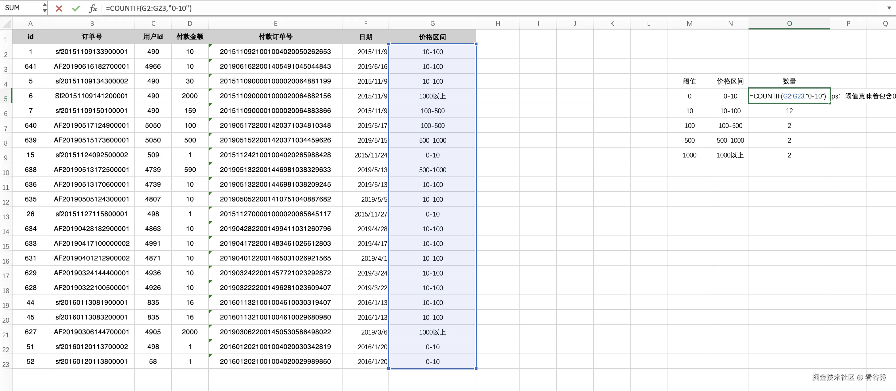
Task: Select the cell containing 1000以上 in row 21
Action: point(433,332)
